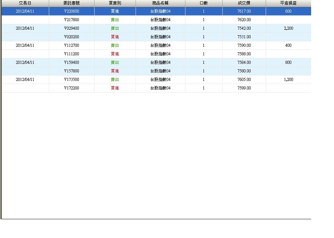Click the price 7588.00 cell
The width and height of the screenshot is (334, 238).
(244, 54)
